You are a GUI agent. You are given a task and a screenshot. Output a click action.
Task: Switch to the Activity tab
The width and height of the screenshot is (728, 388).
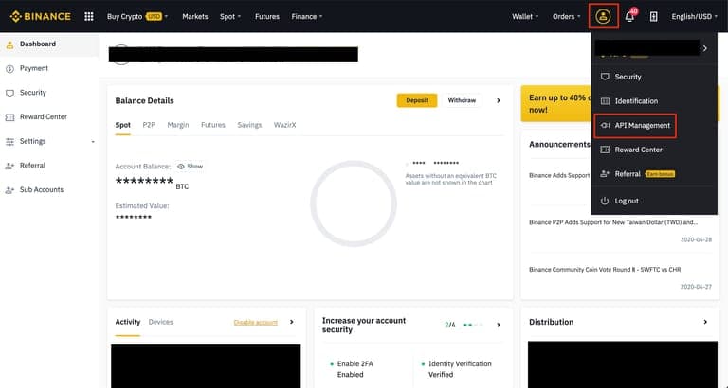point(128,322)
